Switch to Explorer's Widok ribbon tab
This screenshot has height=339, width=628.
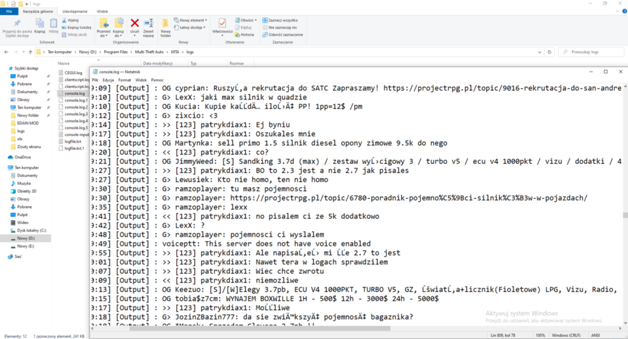(102, 11)
